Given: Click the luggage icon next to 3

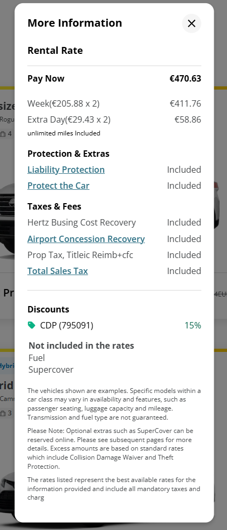Looking at the screenshot, I should pos(3,413).
